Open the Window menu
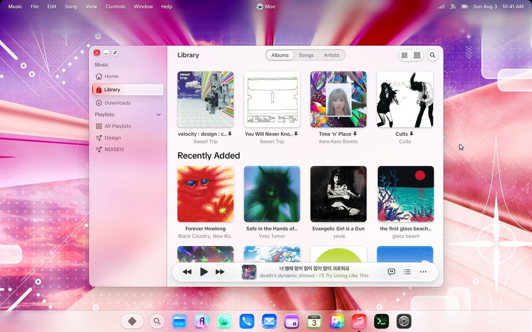Viewport: 532px width, 332px height. pos(143,7)
